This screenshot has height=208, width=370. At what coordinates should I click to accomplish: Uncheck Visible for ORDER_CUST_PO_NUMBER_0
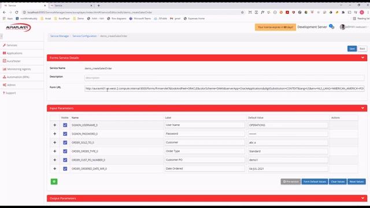coord(65,160)
